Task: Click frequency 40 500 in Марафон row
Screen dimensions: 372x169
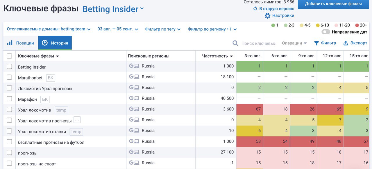Action: pos(227,98)
